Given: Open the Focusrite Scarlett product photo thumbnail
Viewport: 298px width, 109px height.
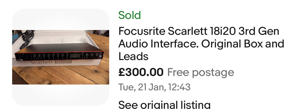Looking at the screenshot, I should click(61, 57).
